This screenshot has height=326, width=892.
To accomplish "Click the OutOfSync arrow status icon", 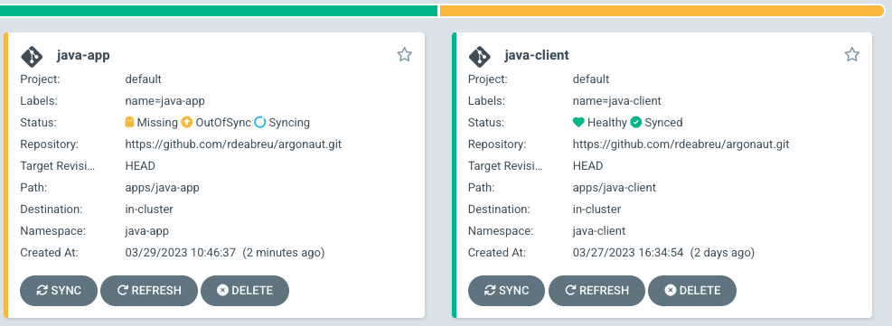I will (187, 122).
